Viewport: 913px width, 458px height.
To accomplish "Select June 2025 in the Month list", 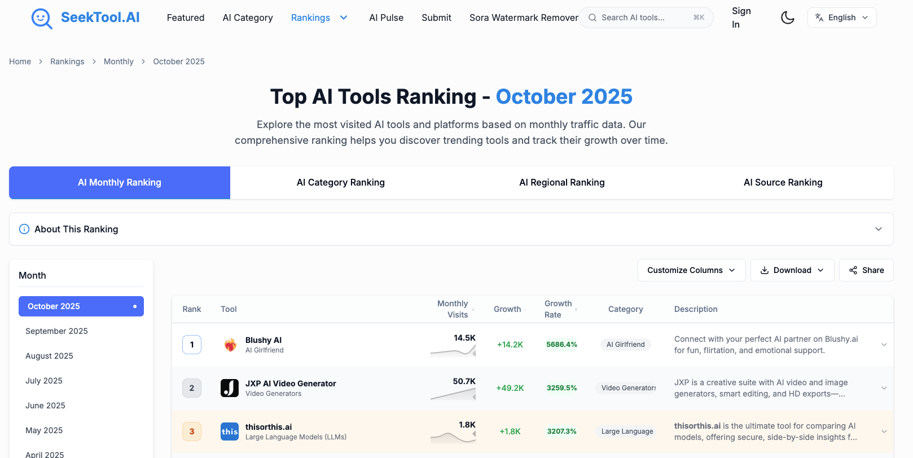I will (81, 406).
